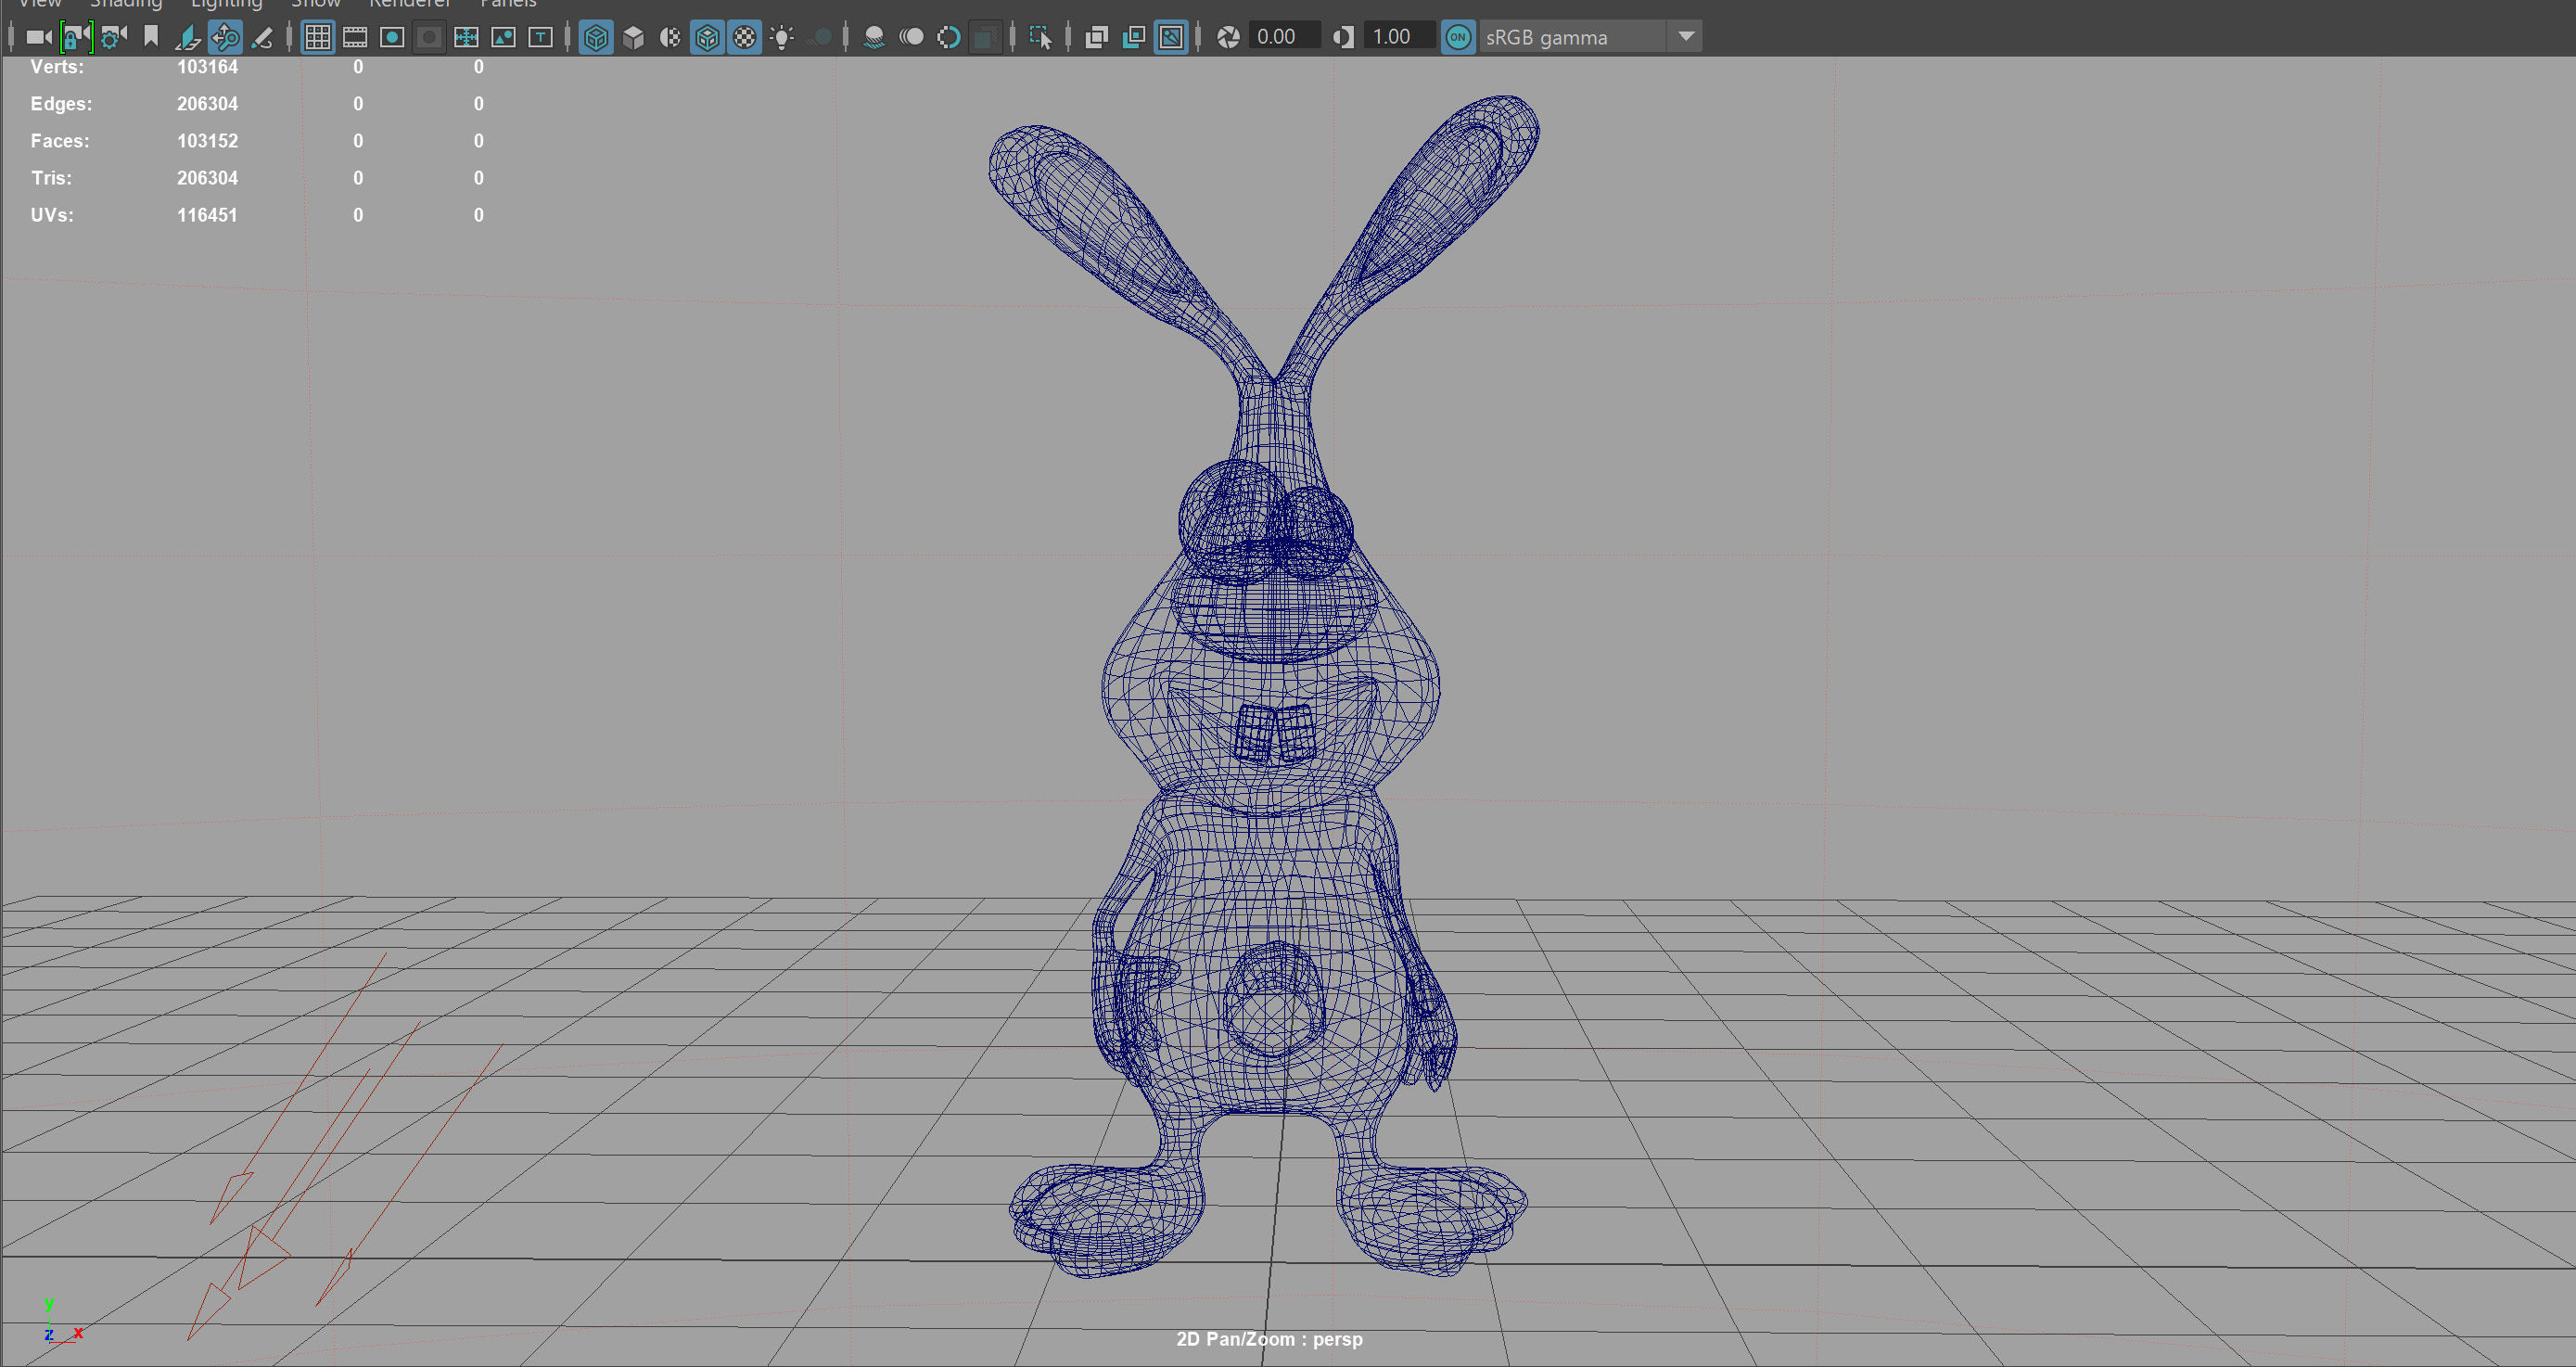The height and width of the screenshot is (1367, 2576).
Task: Click the Safe Action icon
Action: coord(503,38)
